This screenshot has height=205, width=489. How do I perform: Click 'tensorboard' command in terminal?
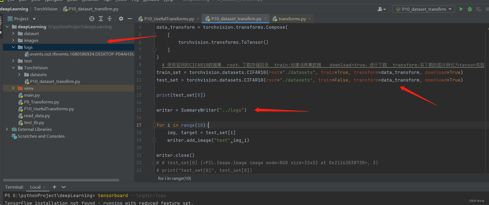pyautogui.click(x=113, y=195)
